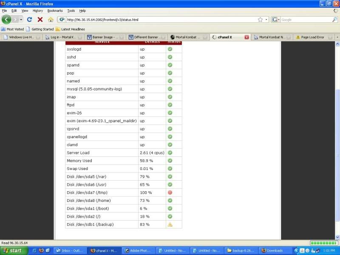
Task: Open the address bar history dropdown
Action: coord(266,20)
